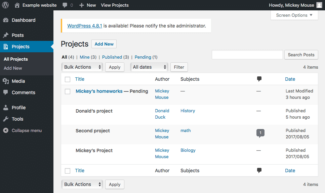Sort by Date in table footer

pyautogui.click(x=290, y=171)
